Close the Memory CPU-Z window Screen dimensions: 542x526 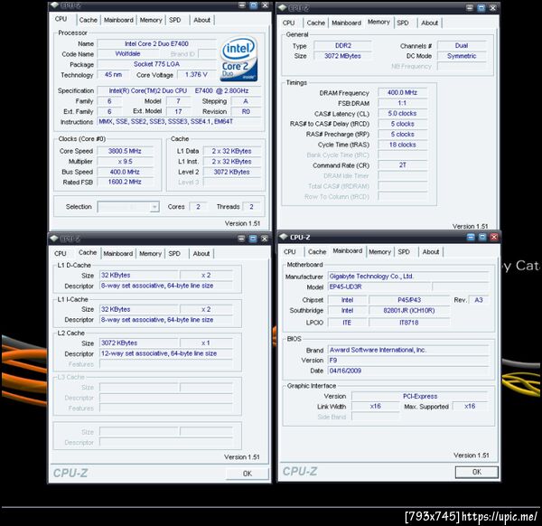[x=493, y=7]
